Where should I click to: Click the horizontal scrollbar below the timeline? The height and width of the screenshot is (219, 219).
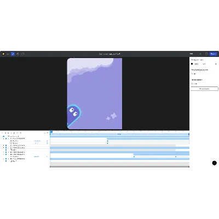click(x=119, y=166)
